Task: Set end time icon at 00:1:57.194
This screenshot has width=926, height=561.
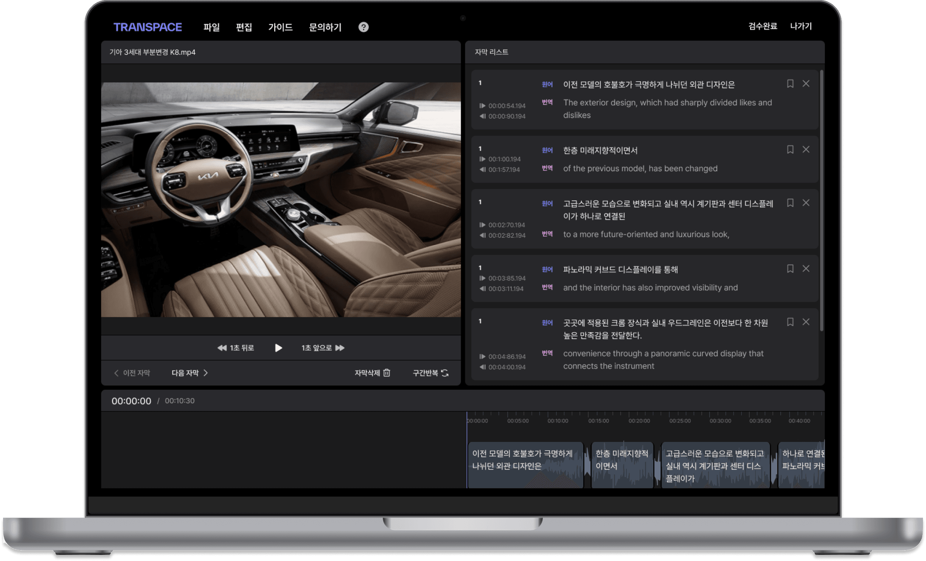Action: 482,169
